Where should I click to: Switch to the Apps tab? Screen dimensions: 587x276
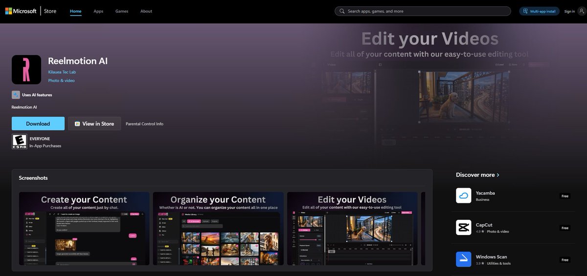(98, 11)
